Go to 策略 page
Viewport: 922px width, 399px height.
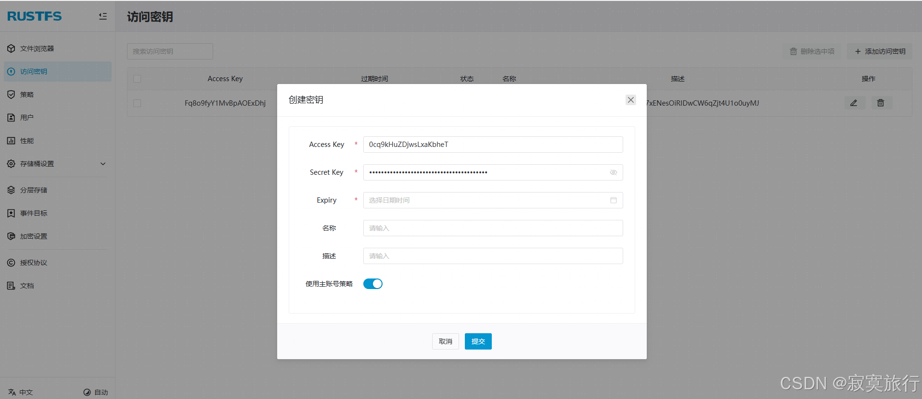tap(57, 95)
